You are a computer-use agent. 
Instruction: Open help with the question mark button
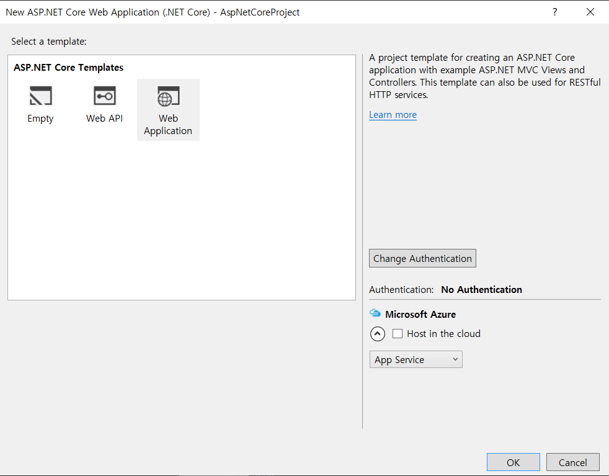[x=554, y=12]
